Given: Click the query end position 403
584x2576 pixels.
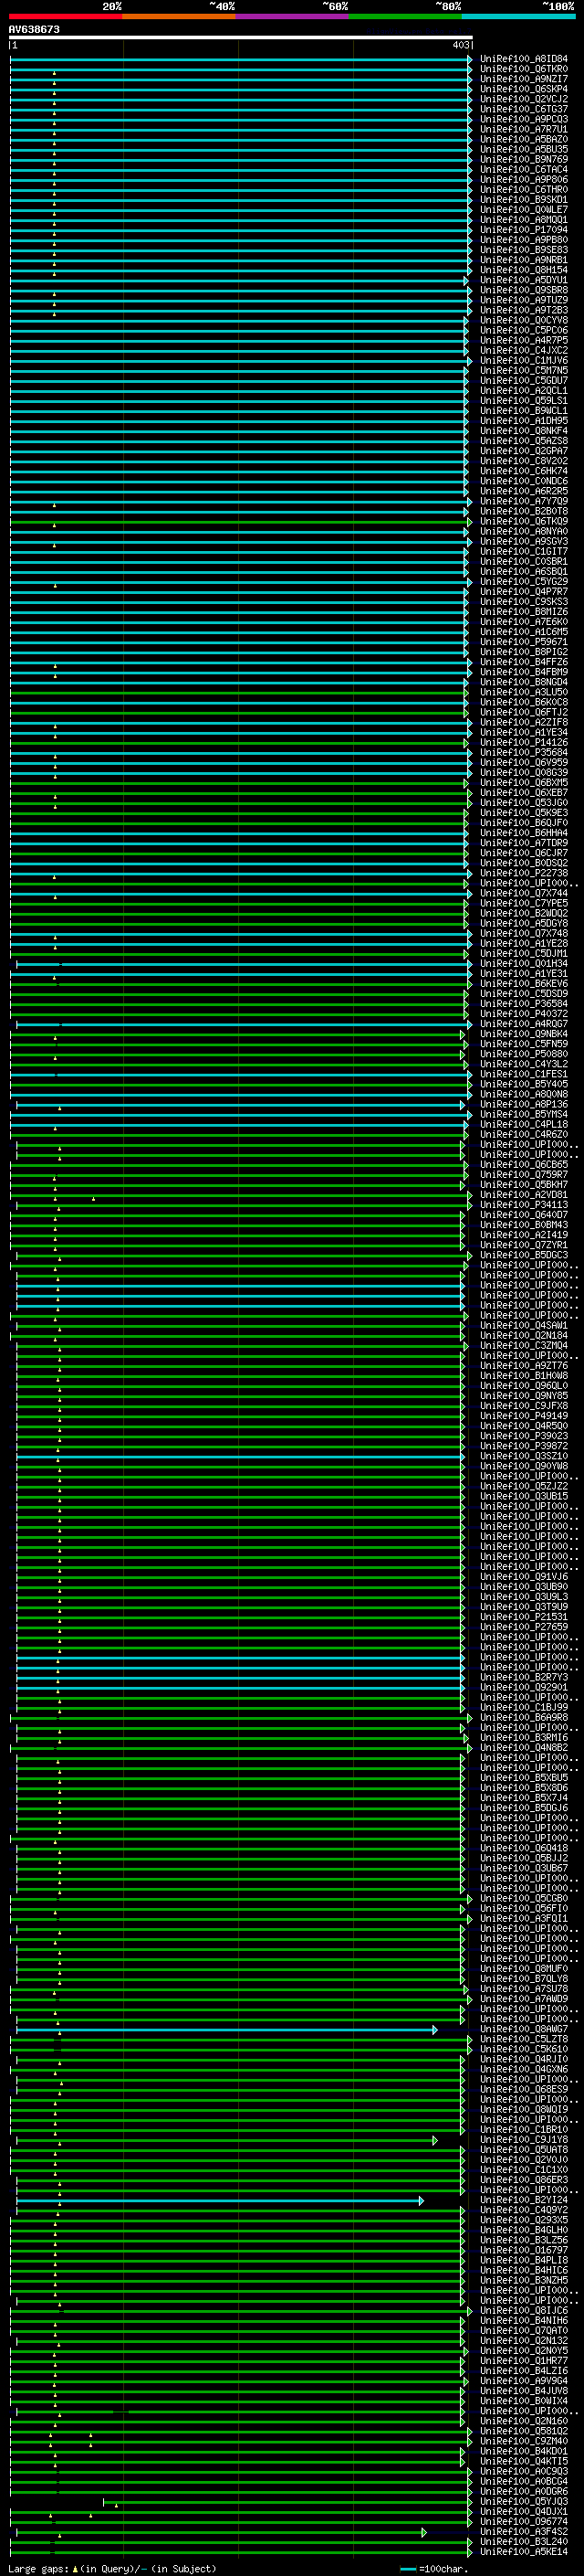Looking at the screenshot, I should (x=460, y=45).
